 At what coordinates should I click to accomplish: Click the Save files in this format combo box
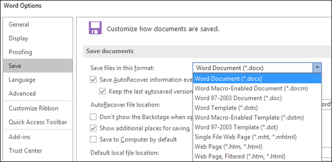pyautogui.click(x=257, y=68)
